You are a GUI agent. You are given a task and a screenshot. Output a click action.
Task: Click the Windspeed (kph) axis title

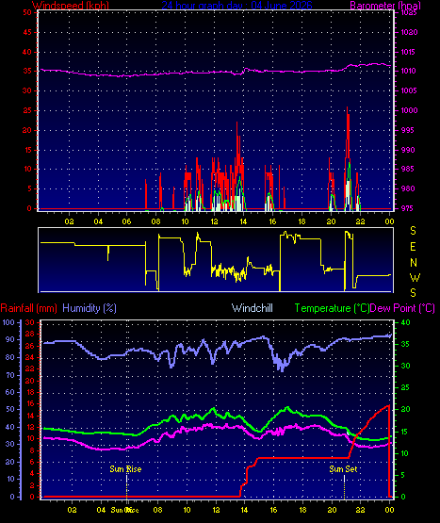[71, 5]
